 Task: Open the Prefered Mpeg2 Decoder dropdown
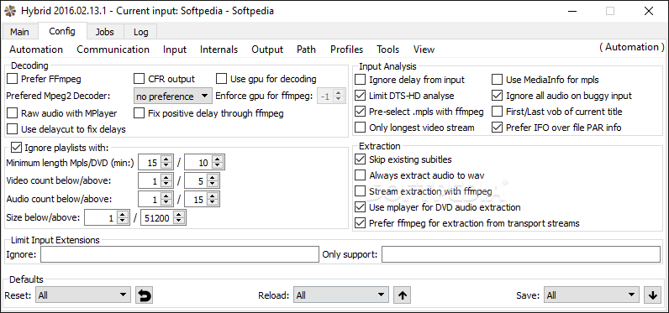pos(173,97)
